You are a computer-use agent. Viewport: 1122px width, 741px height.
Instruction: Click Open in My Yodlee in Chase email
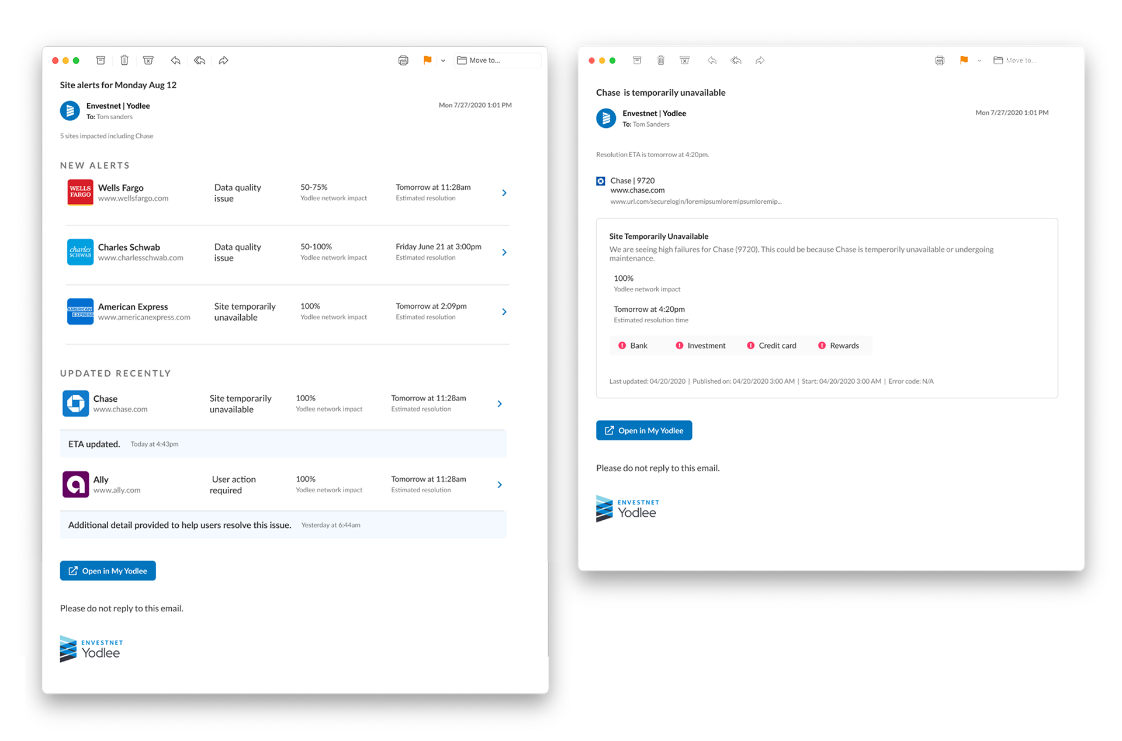tap(644, 430)
